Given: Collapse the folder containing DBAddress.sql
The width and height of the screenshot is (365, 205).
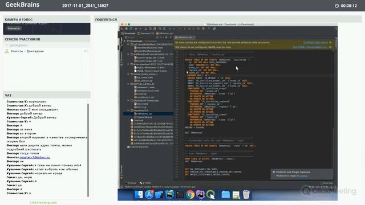Looking at the screenshot, I should (x=128, y=110).
